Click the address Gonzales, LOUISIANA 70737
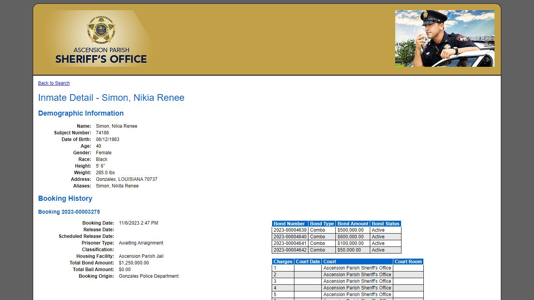 [x=127, y=179]
